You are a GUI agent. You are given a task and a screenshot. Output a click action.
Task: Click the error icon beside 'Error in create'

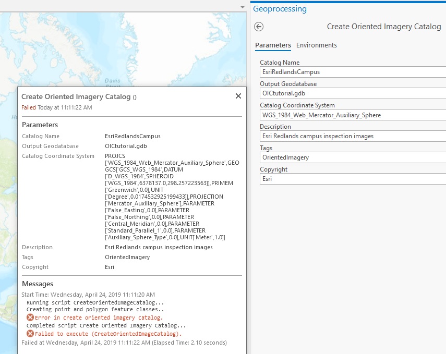(x=30, y=318)
